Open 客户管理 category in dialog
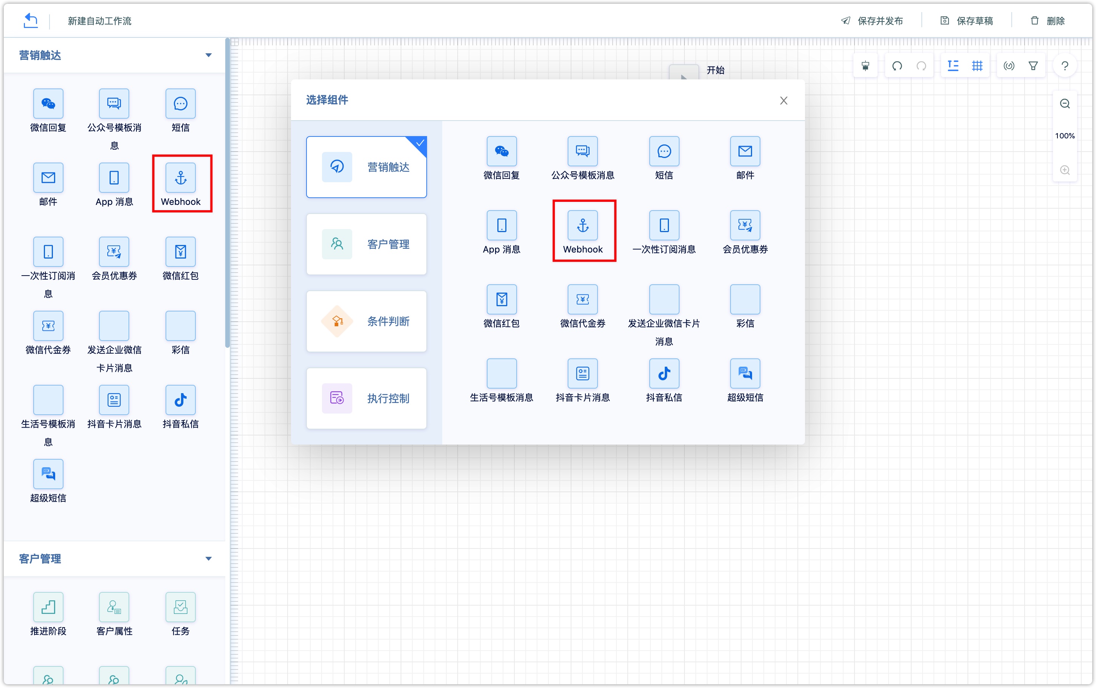 point(367,244)
